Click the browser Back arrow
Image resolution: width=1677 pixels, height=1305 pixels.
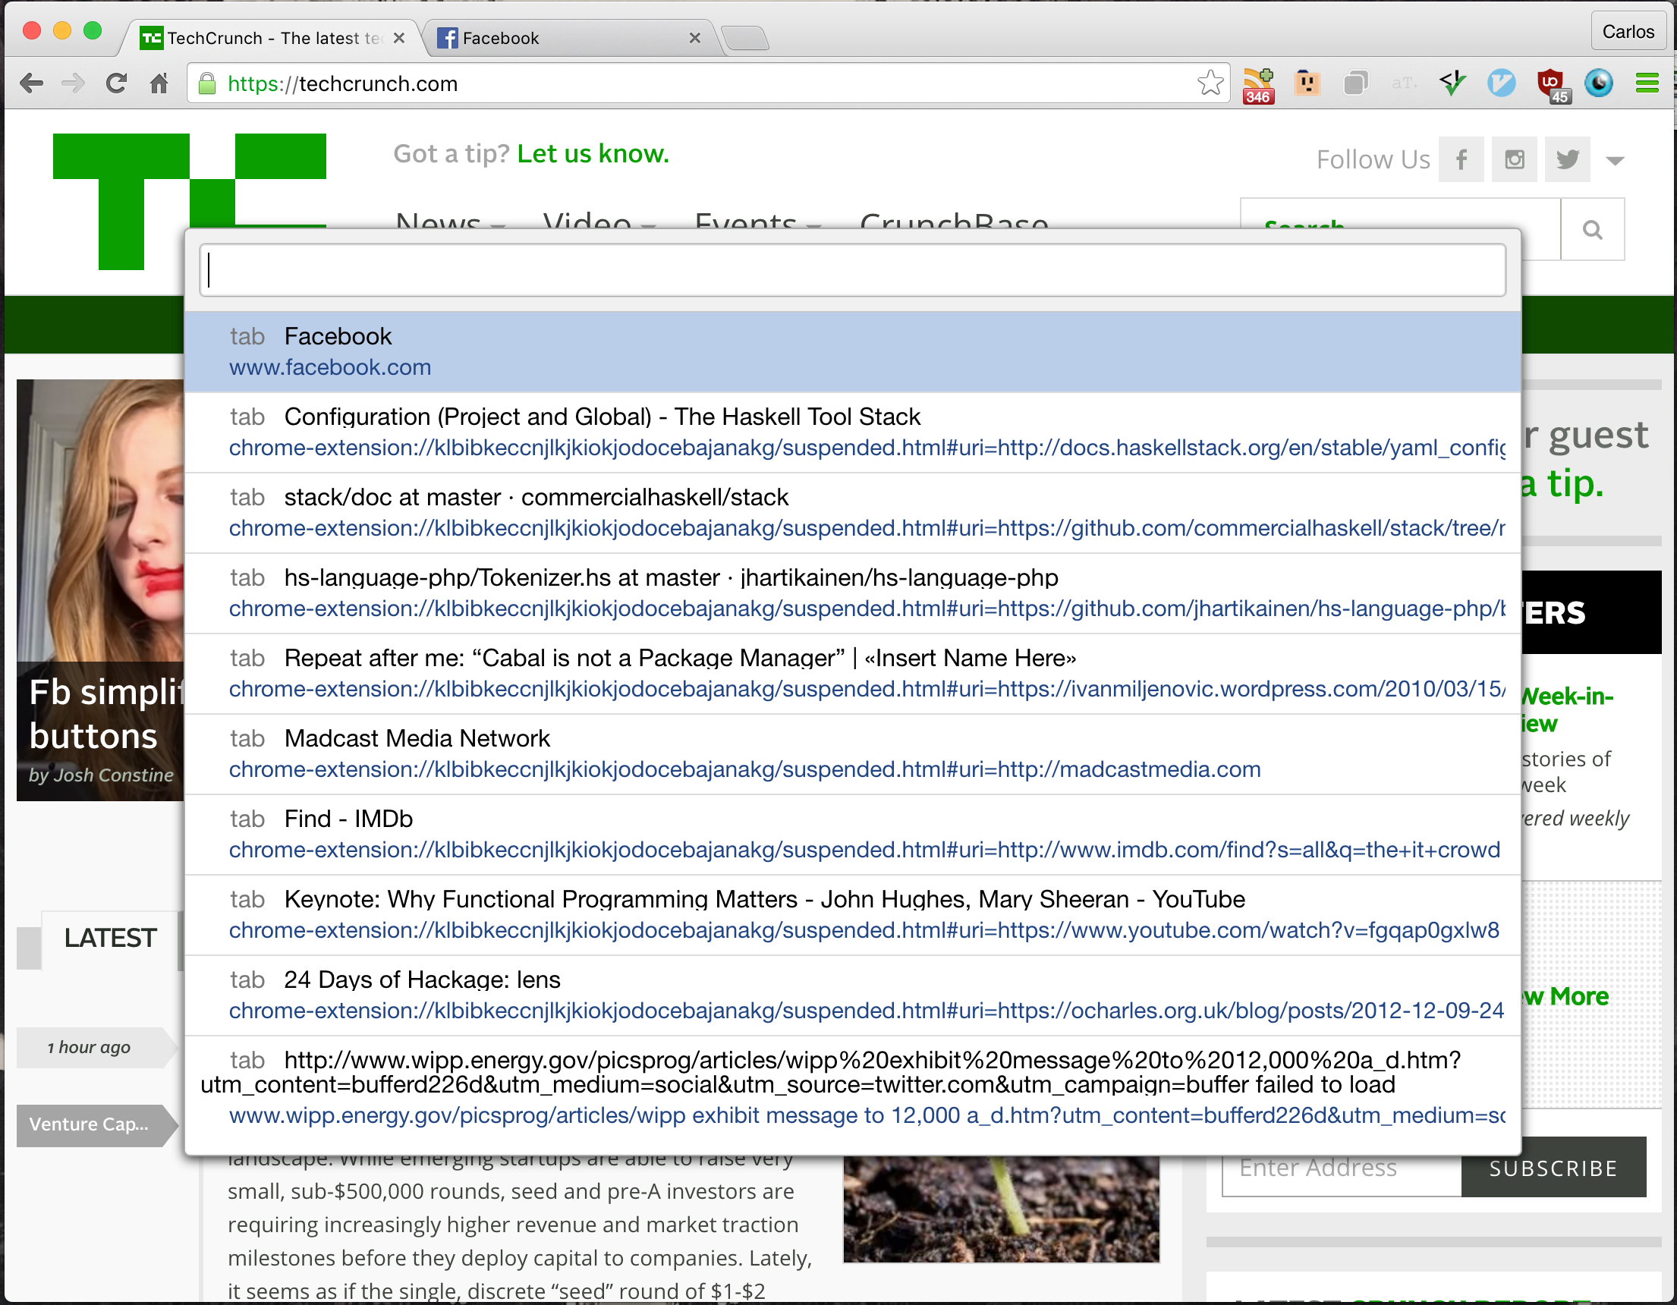click(31, 83)
